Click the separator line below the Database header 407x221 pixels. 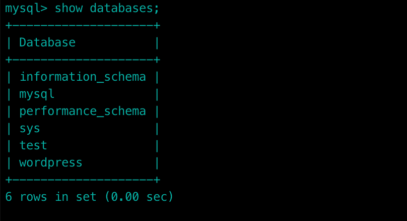click(x=83, y=60)
